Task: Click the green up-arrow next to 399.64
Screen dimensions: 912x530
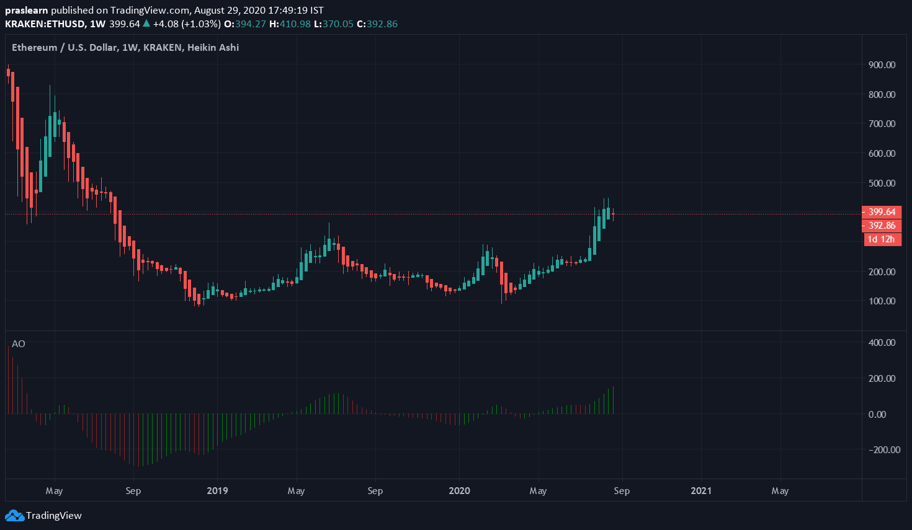Action: [146, 24]
